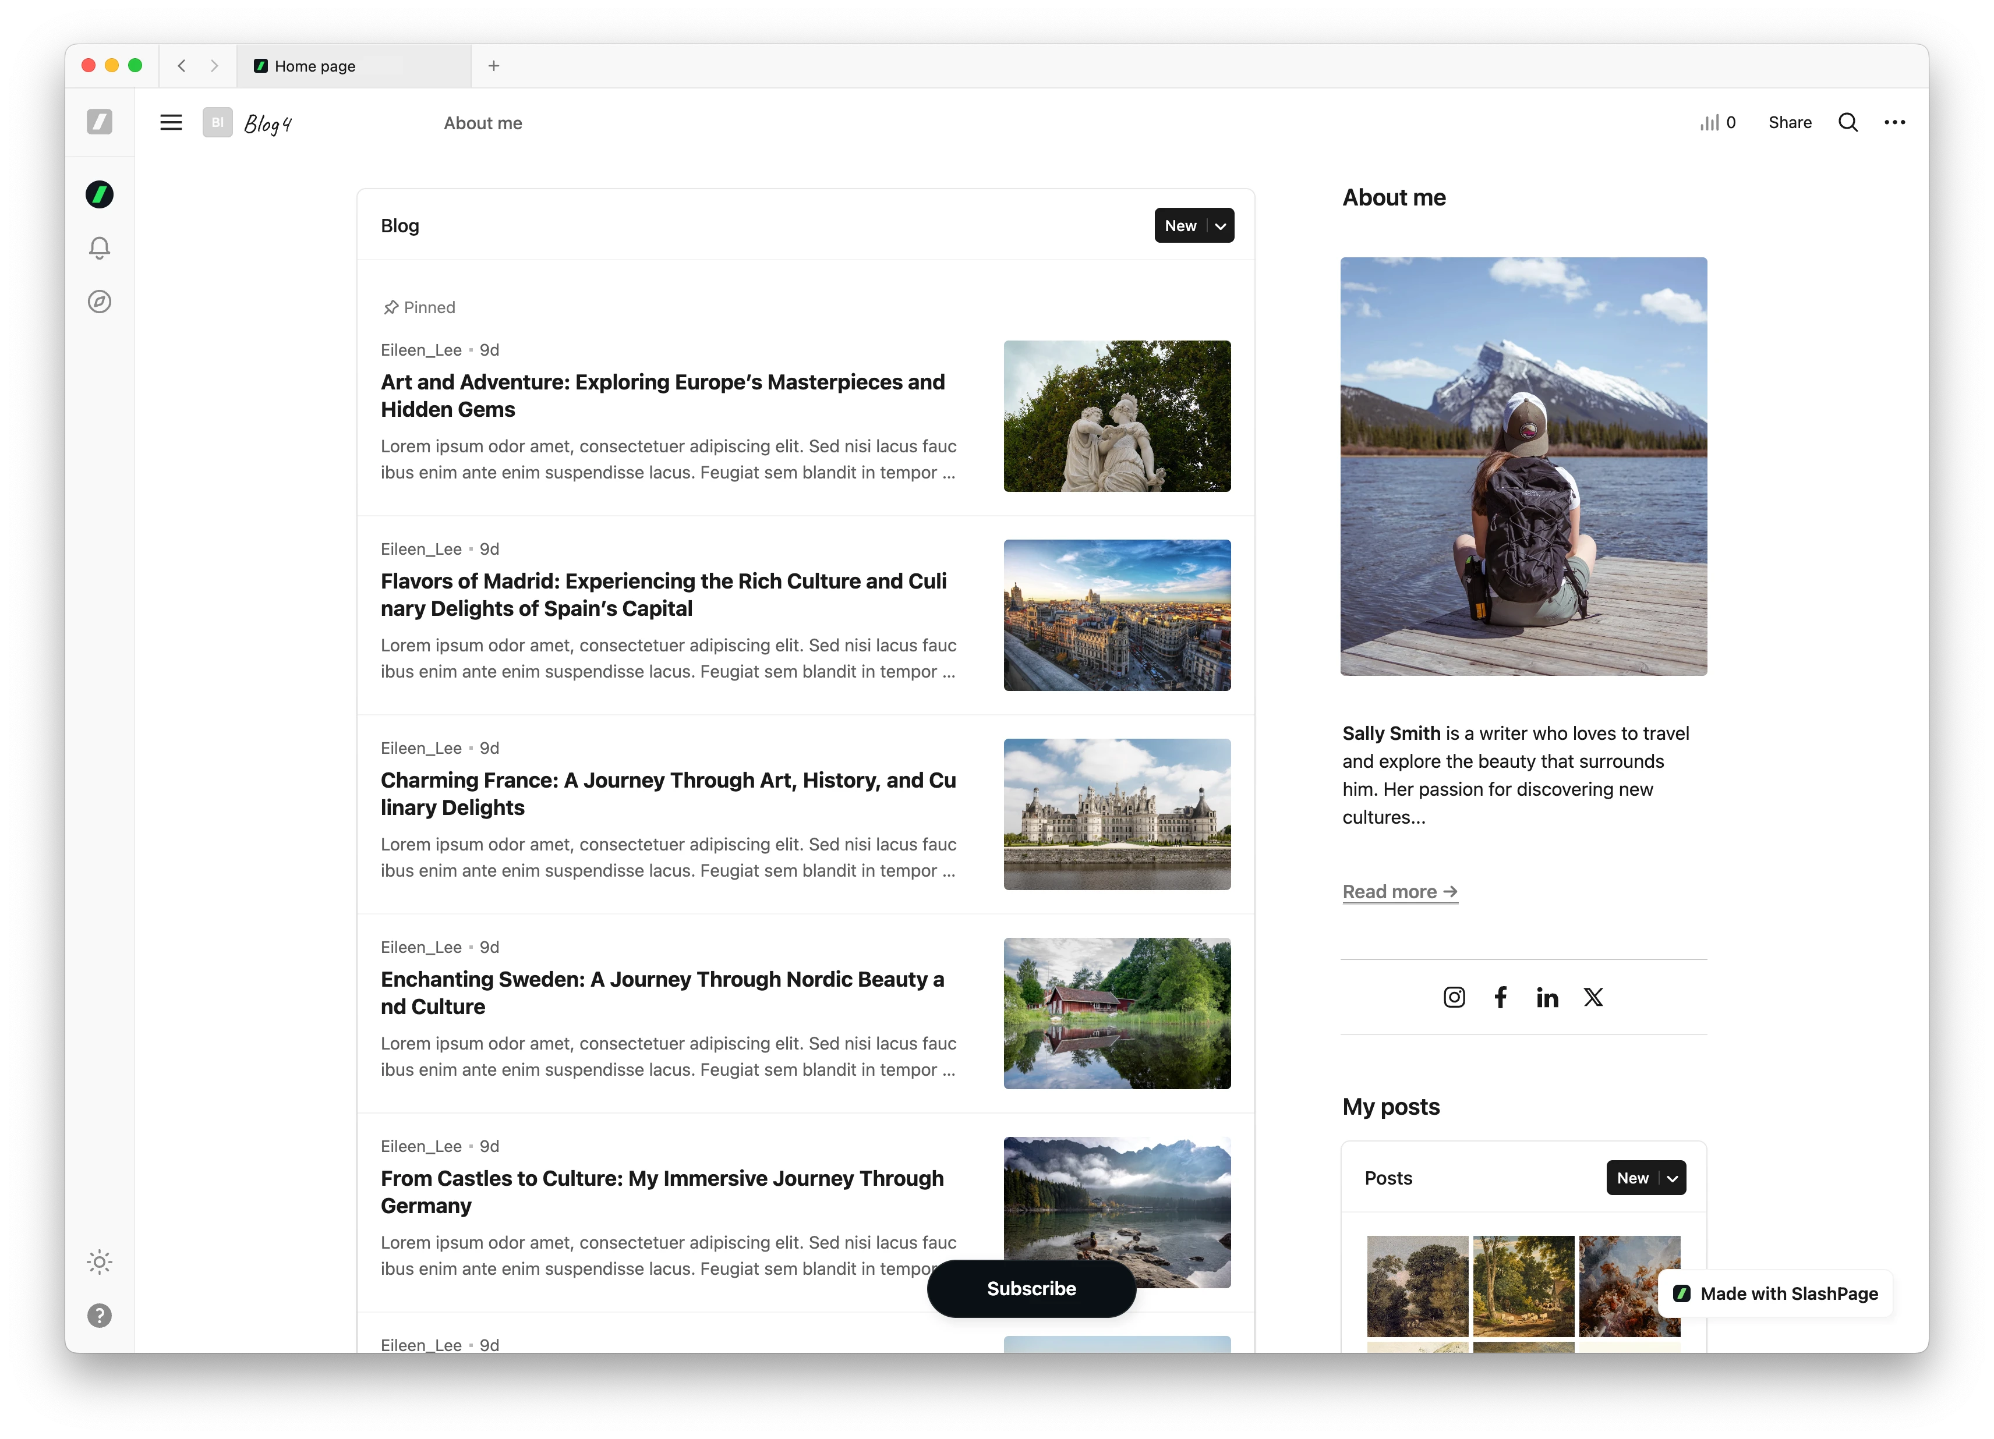
Task: Open the LinkedIn social icon
Action: click(x=1547, y=997)
